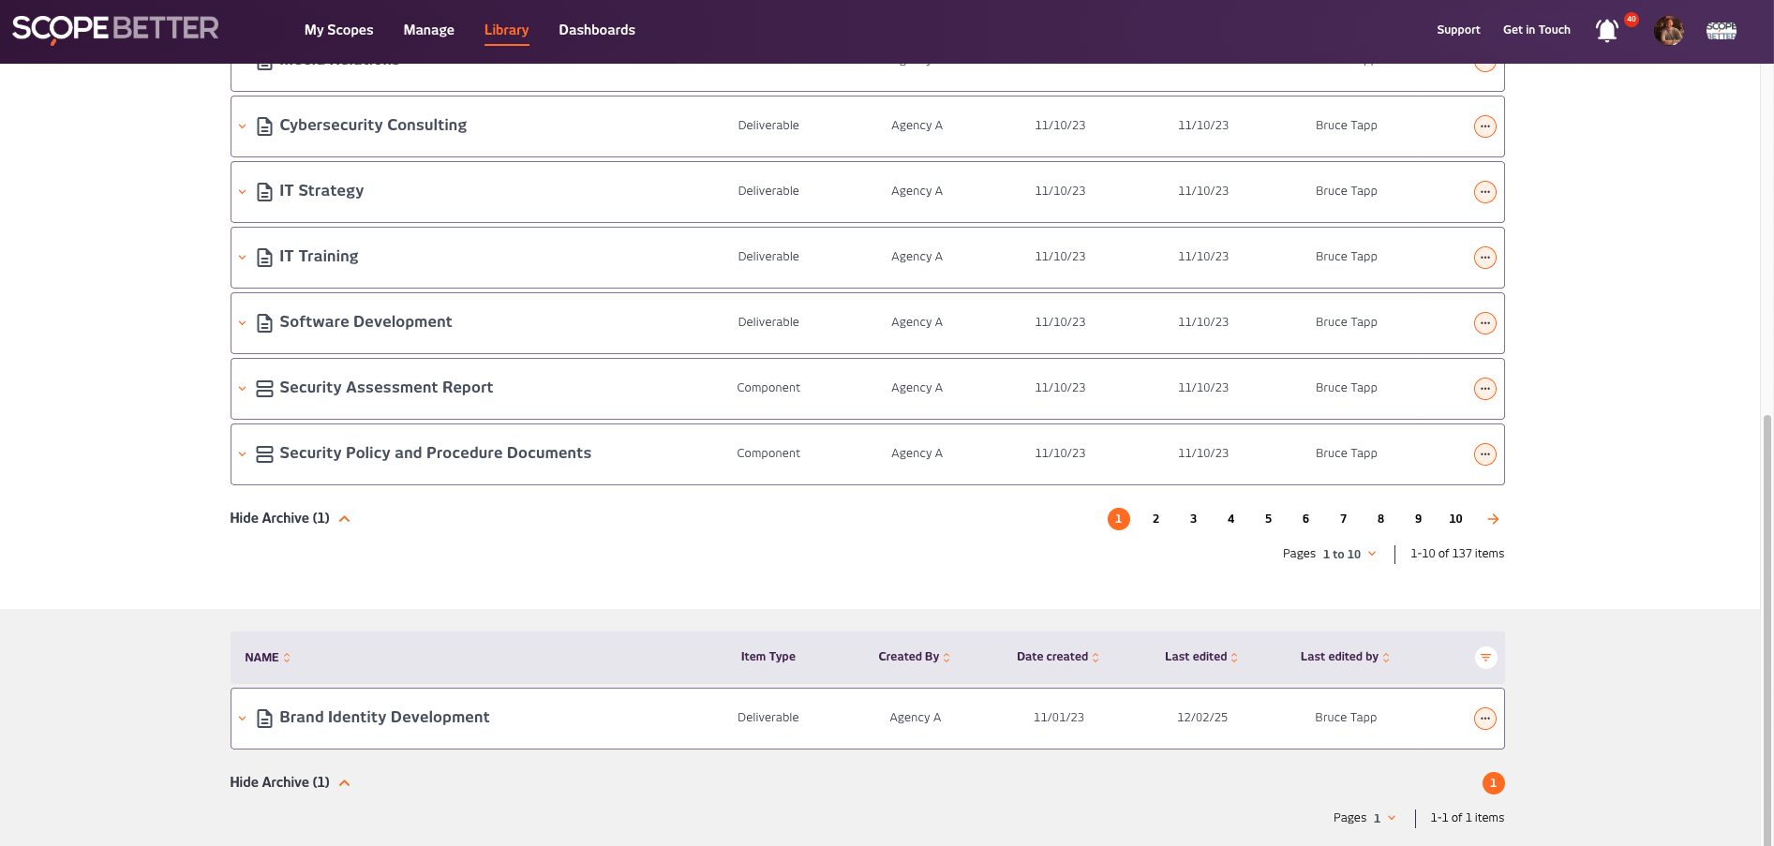Screen dimensions: 1774x846
Task: Click the ScopeBetter company logo at top right
Action: point(1721,31)
